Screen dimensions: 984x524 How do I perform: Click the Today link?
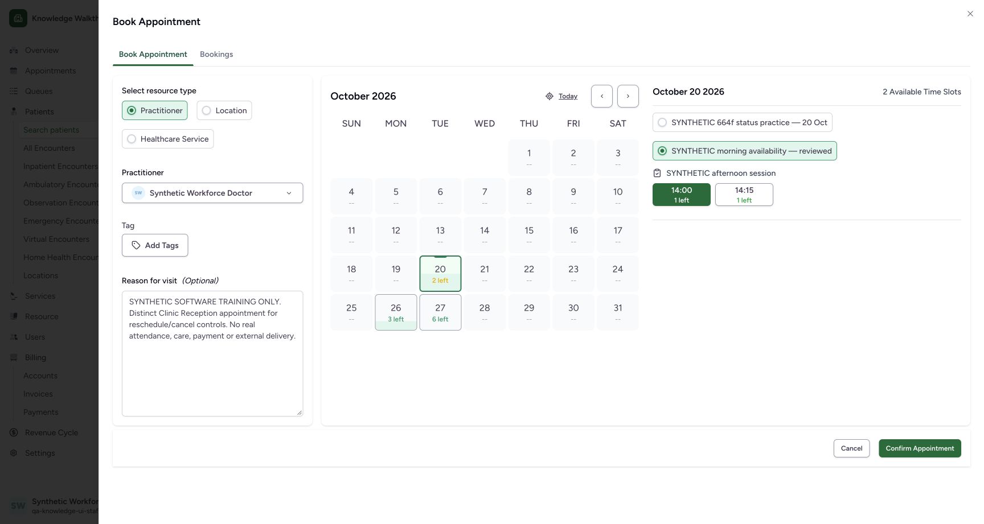point(568,96)
